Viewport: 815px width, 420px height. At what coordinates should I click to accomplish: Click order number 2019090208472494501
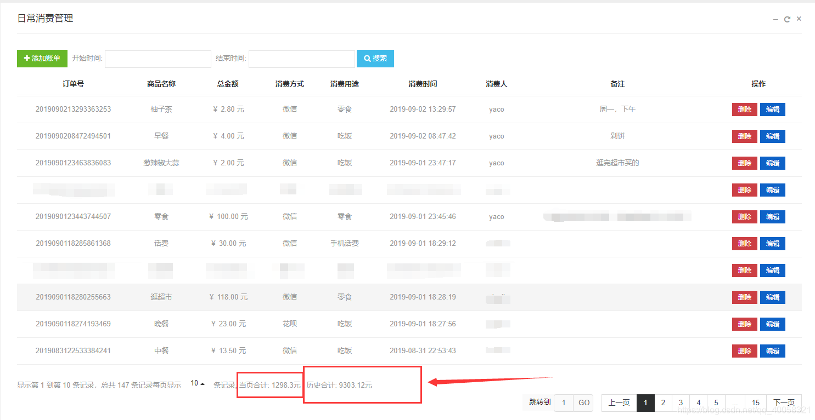click(x=73, y=136)
